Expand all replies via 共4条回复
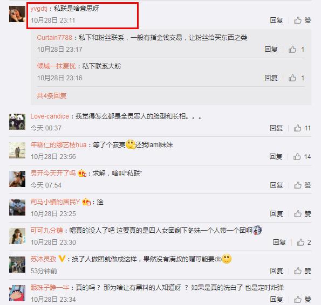 coord(52,95)
